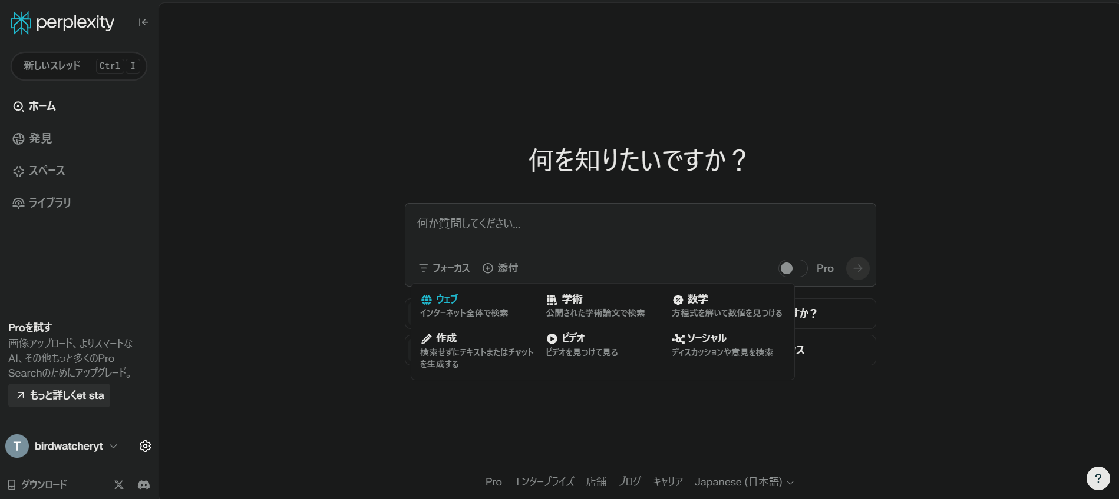Click the フォーカス button
This screenshot has height=499, width=1119.
[x=444, y=268]
